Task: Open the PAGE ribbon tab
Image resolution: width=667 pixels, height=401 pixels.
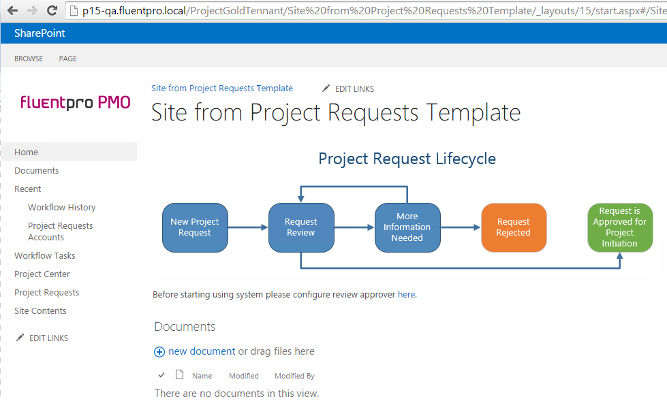Action: click(x=67, y=59)
